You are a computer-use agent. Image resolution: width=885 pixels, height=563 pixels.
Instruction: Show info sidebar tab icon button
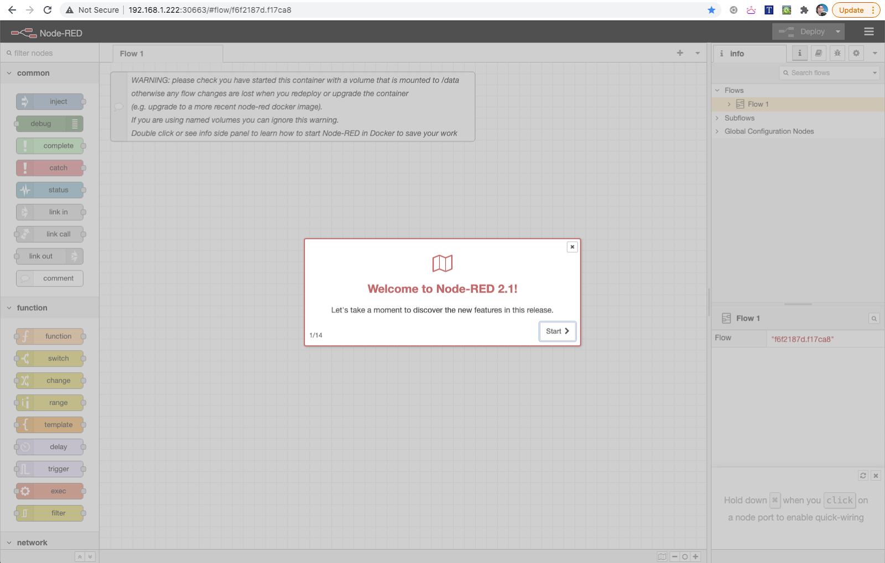pyautogui.click(x=800, y=53)
